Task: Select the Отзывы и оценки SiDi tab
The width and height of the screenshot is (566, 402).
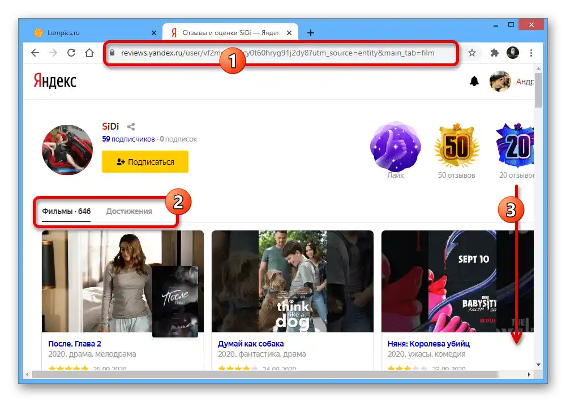Action: tap(230, 32)
